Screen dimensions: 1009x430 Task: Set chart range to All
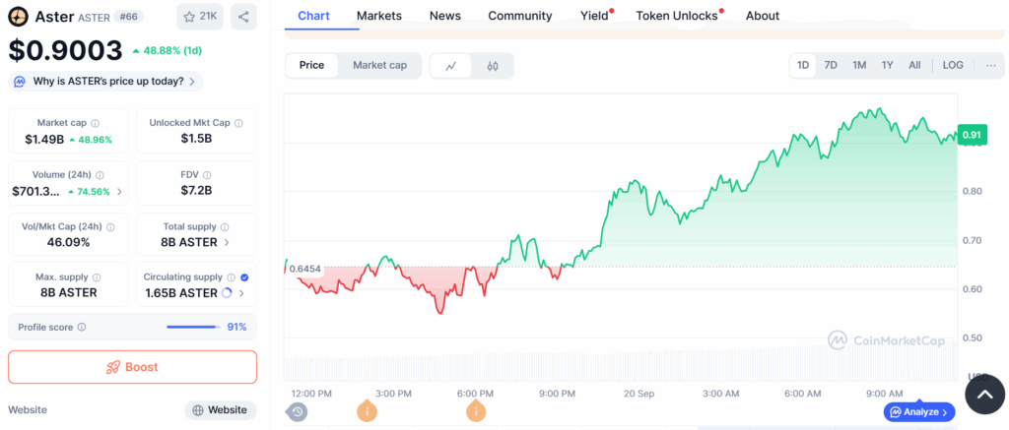(914, 65)
